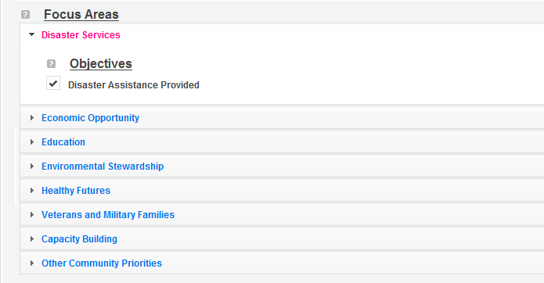Uncheck the Disaster Assistance Provided checkbox
Viewport: 544px width, 283px height.
[x=53, y=83]
